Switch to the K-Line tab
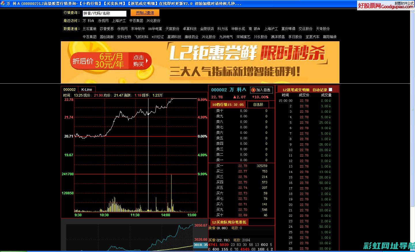Viewport: 415px width, 252px height. coord(86,90)
